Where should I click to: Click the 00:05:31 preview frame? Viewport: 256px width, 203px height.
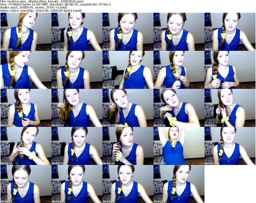pos(26,184)
